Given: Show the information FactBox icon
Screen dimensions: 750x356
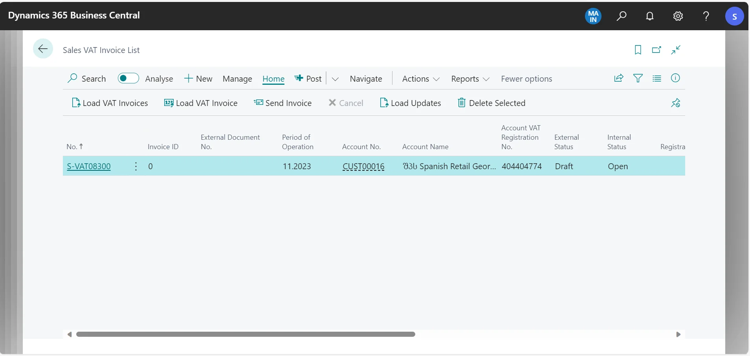Looking at the screenshot, I should coord(675,78).
